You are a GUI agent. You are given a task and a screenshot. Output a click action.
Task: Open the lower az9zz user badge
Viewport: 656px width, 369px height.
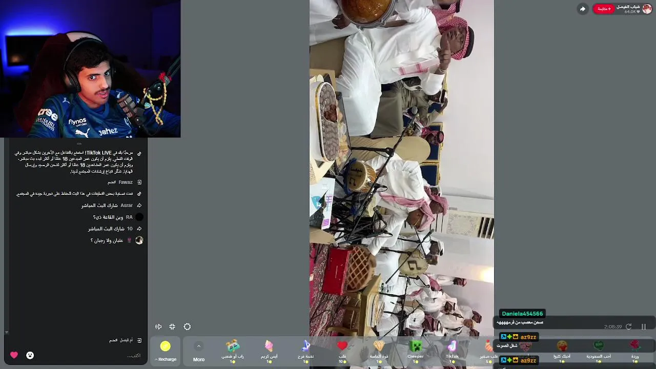[x=519, y=360]
